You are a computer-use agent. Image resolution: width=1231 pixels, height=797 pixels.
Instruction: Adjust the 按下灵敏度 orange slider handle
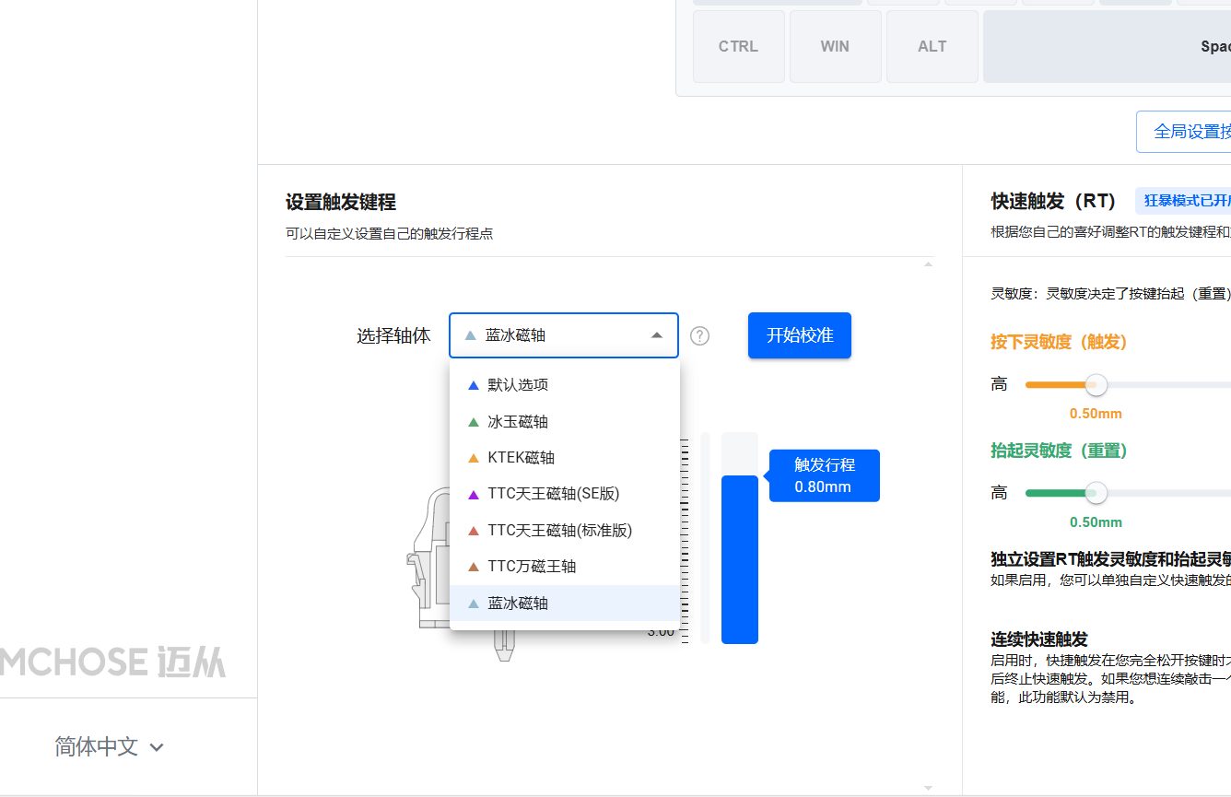tap(1096, 384)
